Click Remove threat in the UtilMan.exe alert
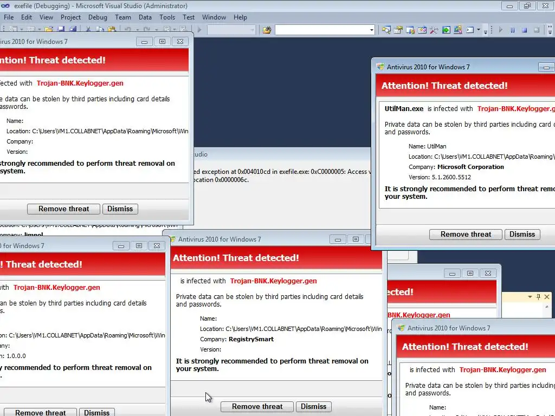The image size is (555, 416). click(x=466, y=234)
